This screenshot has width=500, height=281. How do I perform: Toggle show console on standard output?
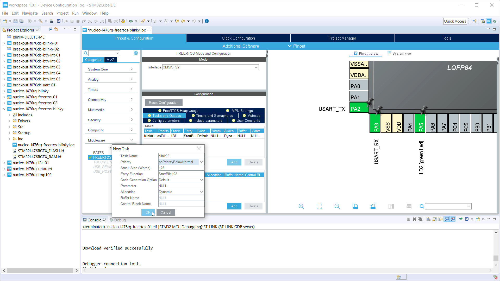pos(447,219)
